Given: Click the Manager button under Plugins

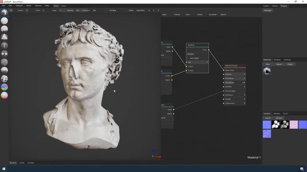Looking at the screenshot, I should coord(268,11).
